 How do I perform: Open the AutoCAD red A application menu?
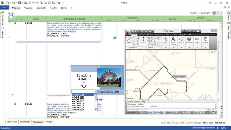pos(128,33)
